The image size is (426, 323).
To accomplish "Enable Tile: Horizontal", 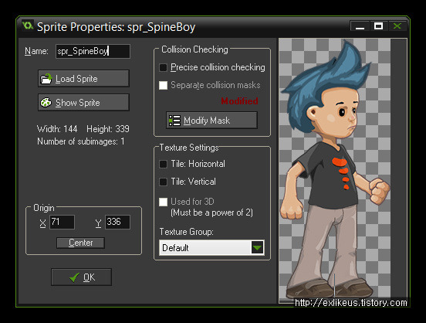I will [163, 164].
